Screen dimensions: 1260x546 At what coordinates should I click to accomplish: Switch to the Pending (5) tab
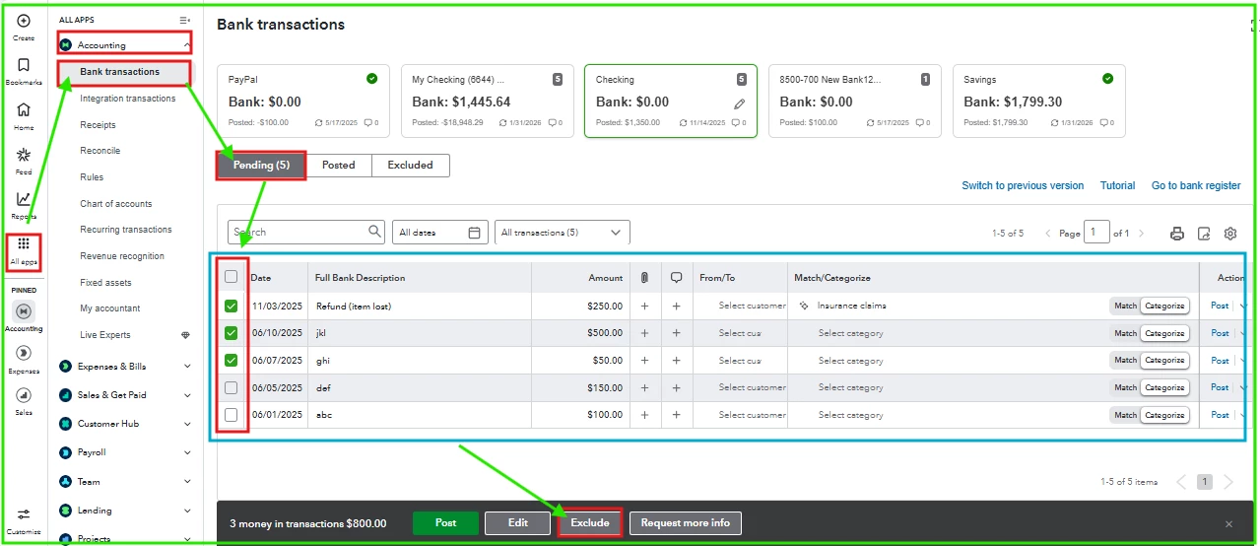tap(261, 166)
